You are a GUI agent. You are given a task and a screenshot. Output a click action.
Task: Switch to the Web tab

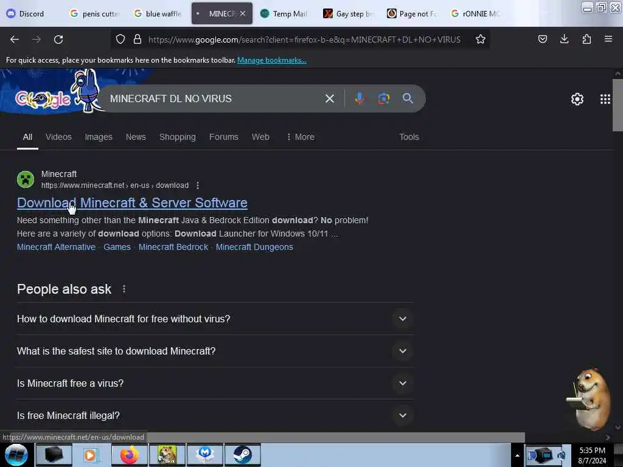pos(260,137)
